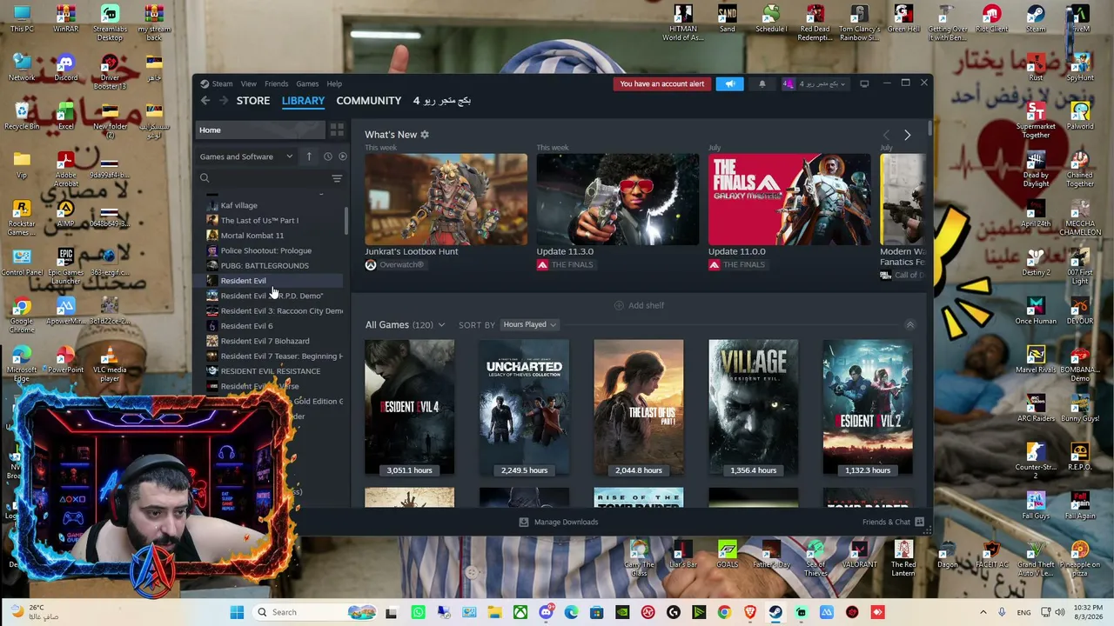Click the account alert banner

661,83
